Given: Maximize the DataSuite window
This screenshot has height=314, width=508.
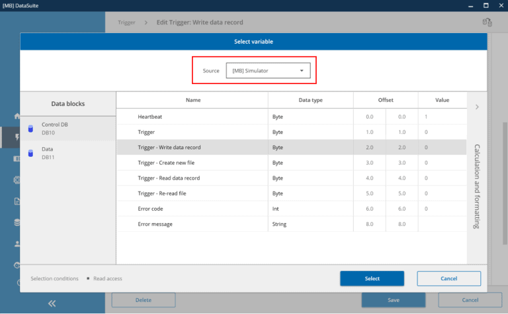Looking at the screenshot, I should pos(486,5).
